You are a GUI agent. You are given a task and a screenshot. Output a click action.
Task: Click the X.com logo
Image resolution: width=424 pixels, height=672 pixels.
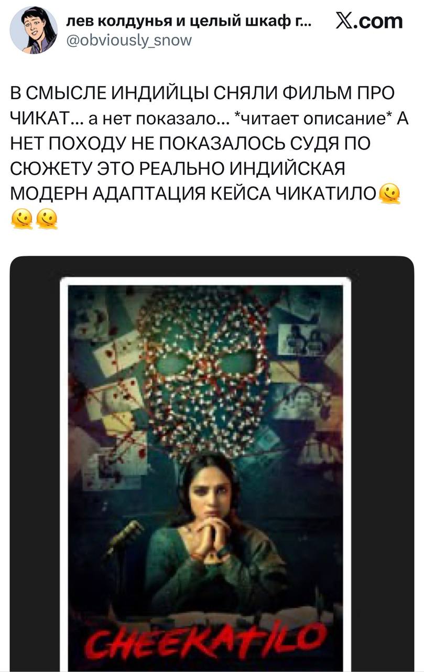pyautogui.click(x=368, y=21)
